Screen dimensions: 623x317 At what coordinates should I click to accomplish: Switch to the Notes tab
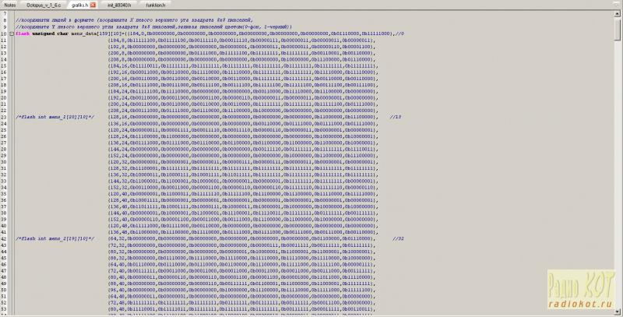[10, 5]
